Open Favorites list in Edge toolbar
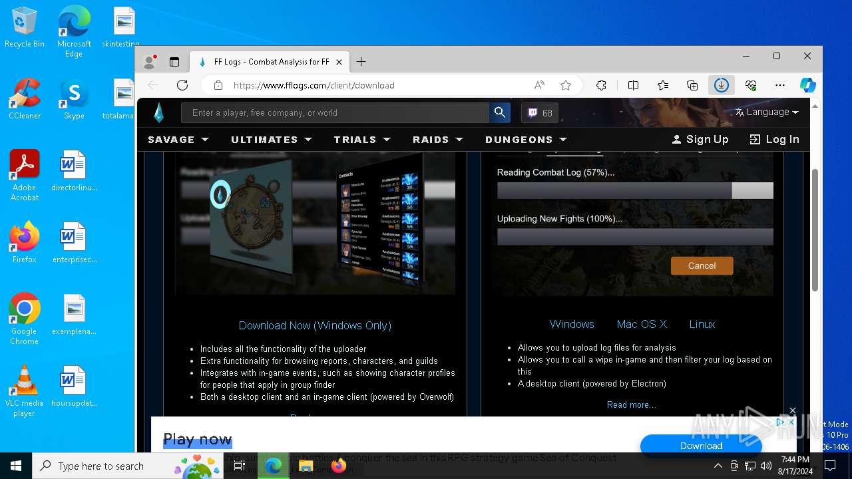This screenshot has height=479, width=852. click(663, 85)
